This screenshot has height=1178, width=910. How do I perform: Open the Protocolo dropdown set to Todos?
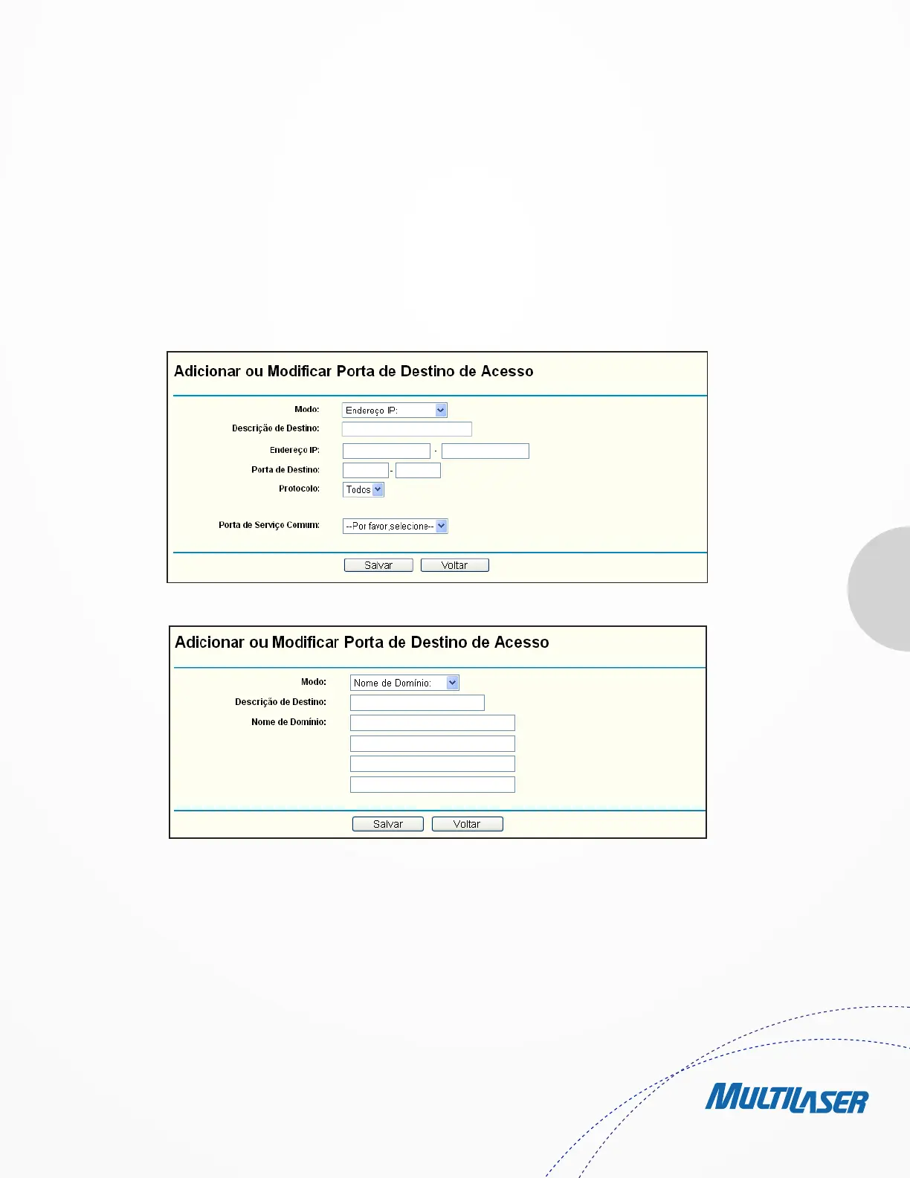(x=364, y=489)
